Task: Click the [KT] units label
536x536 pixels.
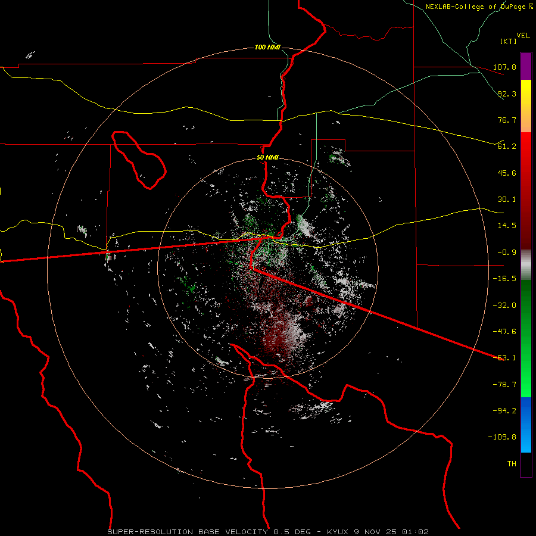Action: click(509, 41)
